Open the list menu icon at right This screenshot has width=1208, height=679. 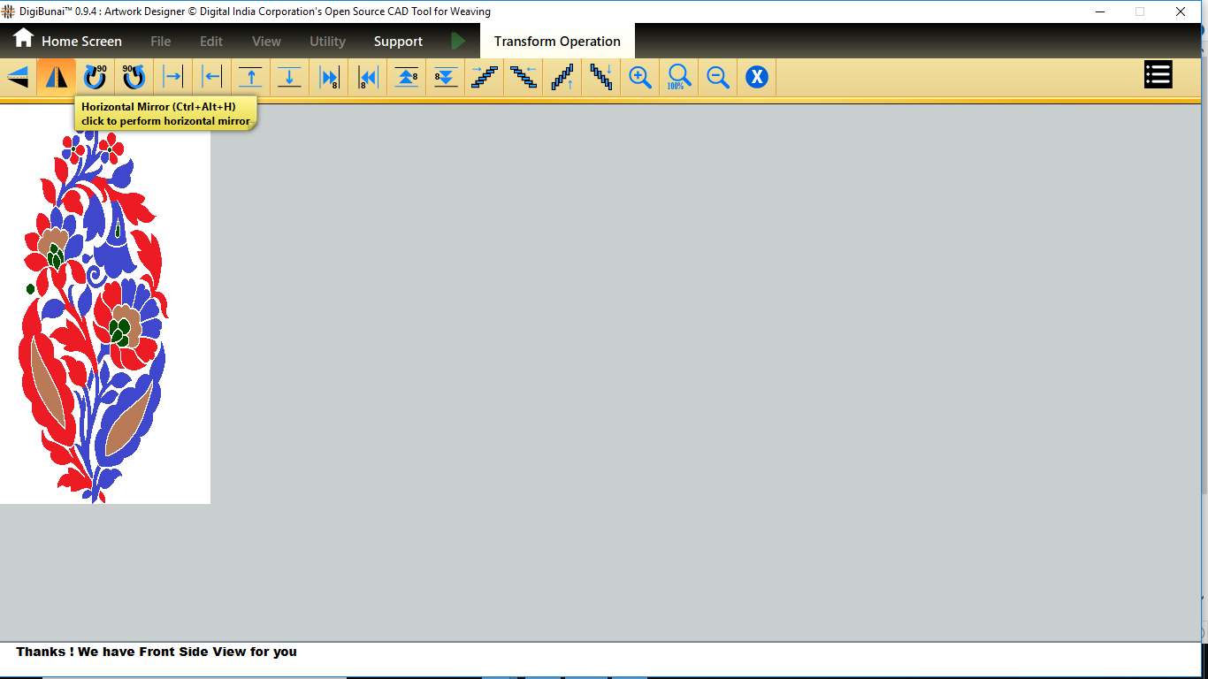1158,75
